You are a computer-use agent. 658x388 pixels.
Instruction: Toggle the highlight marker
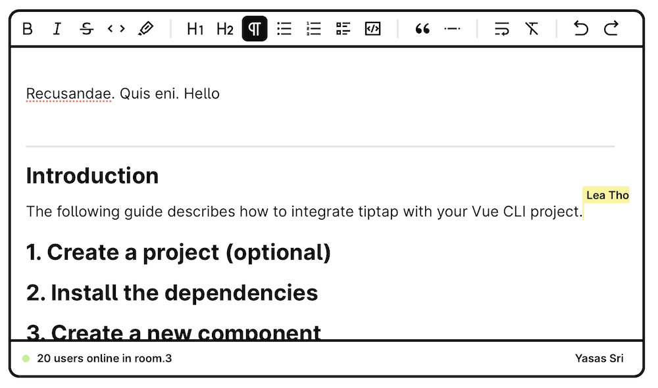tap(146, 29)
